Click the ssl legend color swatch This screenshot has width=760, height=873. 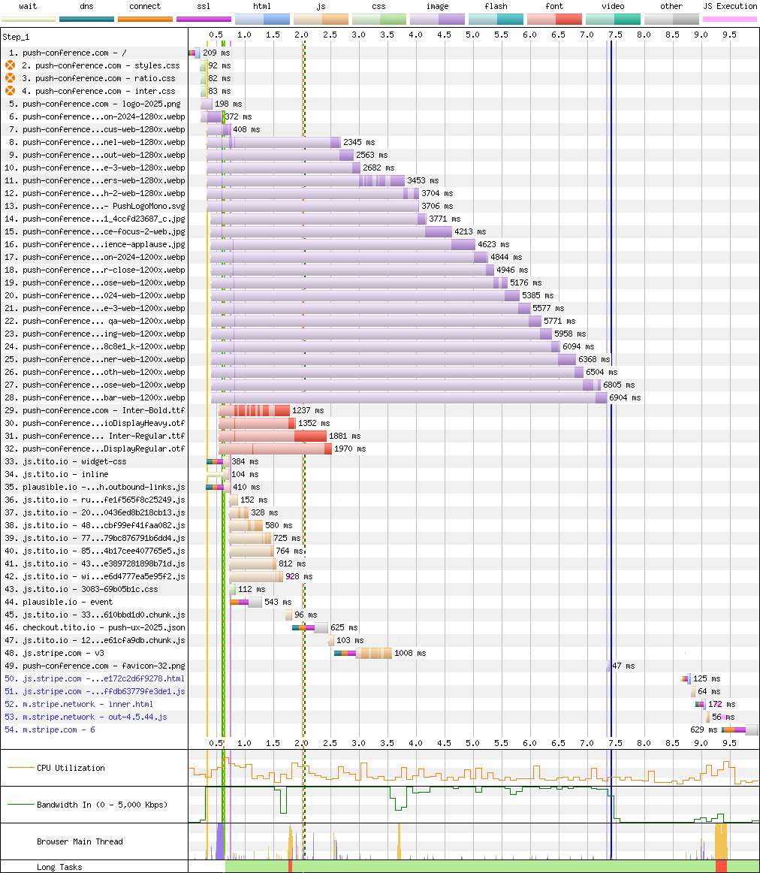204,20
